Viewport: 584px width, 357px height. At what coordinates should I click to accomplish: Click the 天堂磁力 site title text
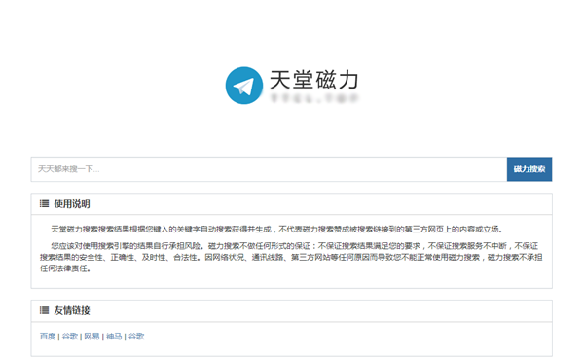[x=314, y=80]
